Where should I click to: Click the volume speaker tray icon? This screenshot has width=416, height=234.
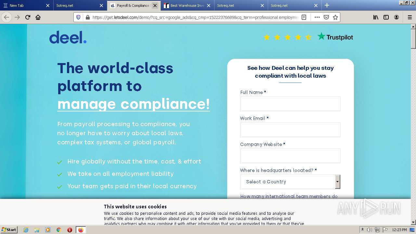(370, 230)
